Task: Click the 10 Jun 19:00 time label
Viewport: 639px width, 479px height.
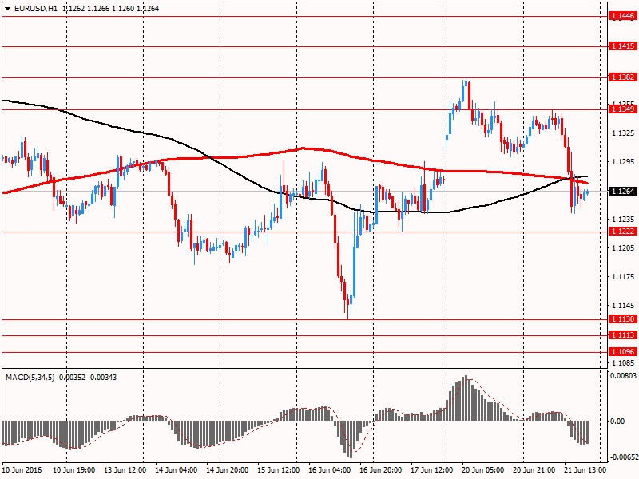Action: click(x=74, y=469)
